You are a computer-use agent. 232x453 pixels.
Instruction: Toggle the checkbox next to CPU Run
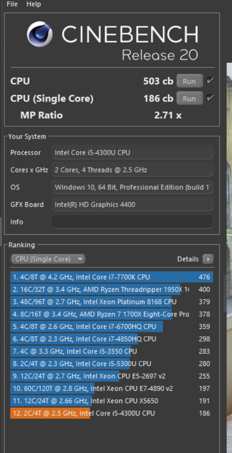pyautogui.click(x=210, y=81)
